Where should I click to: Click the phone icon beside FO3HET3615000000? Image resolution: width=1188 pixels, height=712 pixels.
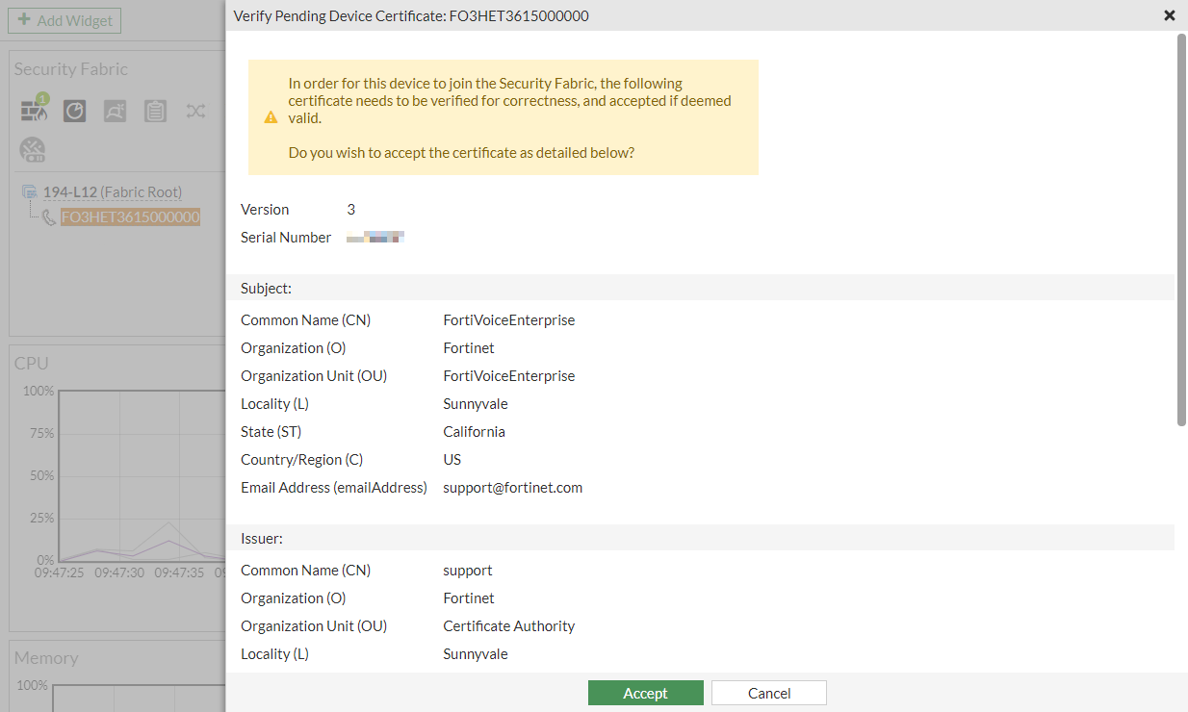pos(48,216)
